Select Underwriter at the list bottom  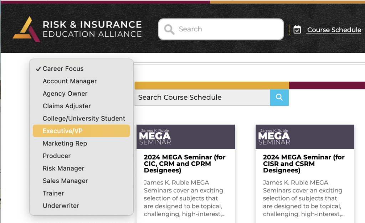pos(81,206)
